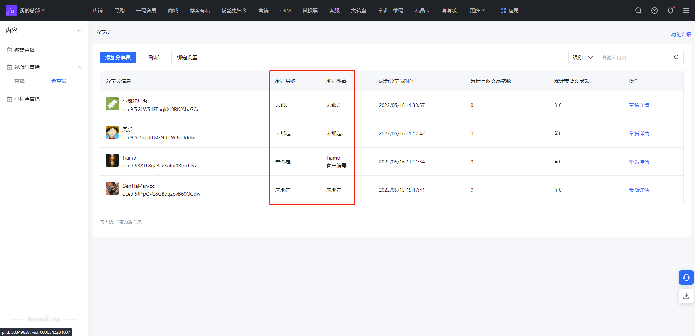Click the 添加分享员 button
The height and width of the screenshot is (336, 695).
click(118, 58)
